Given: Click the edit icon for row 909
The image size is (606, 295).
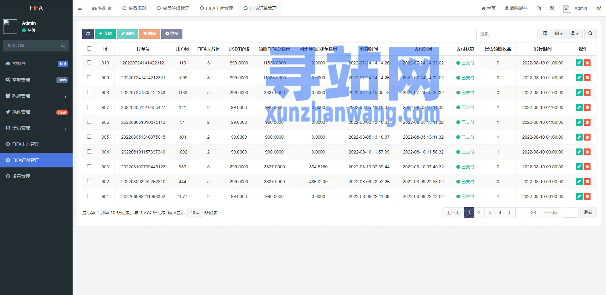Looking at the screenshot, I should tap(579, 78).
